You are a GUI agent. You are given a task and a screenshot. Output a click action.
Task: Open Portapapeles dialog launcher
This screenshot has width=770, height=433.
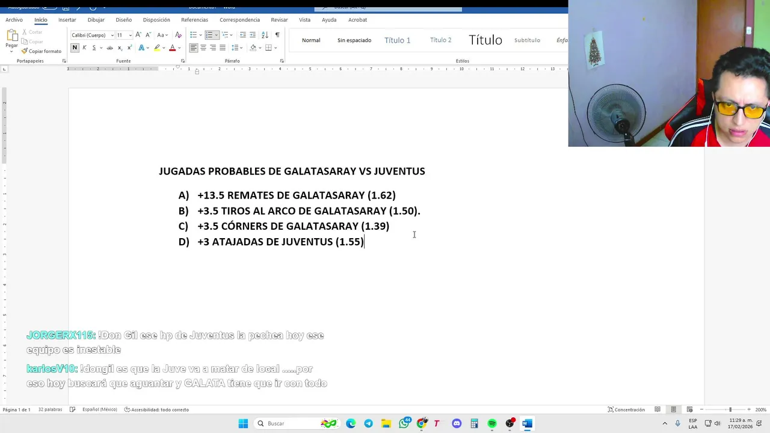(65, 61)
